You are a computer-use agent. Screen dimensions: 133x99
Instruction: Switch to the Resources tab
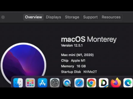(x=111, y=17)
